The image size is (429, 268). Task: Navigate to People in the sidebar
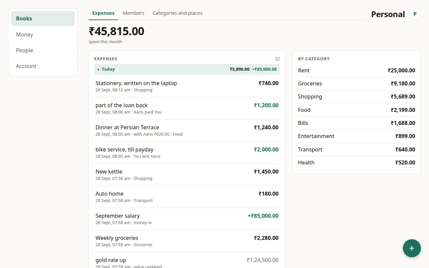coord(43,50)
